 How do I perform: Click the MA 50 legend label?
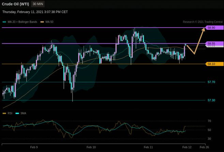click(49, 22)
